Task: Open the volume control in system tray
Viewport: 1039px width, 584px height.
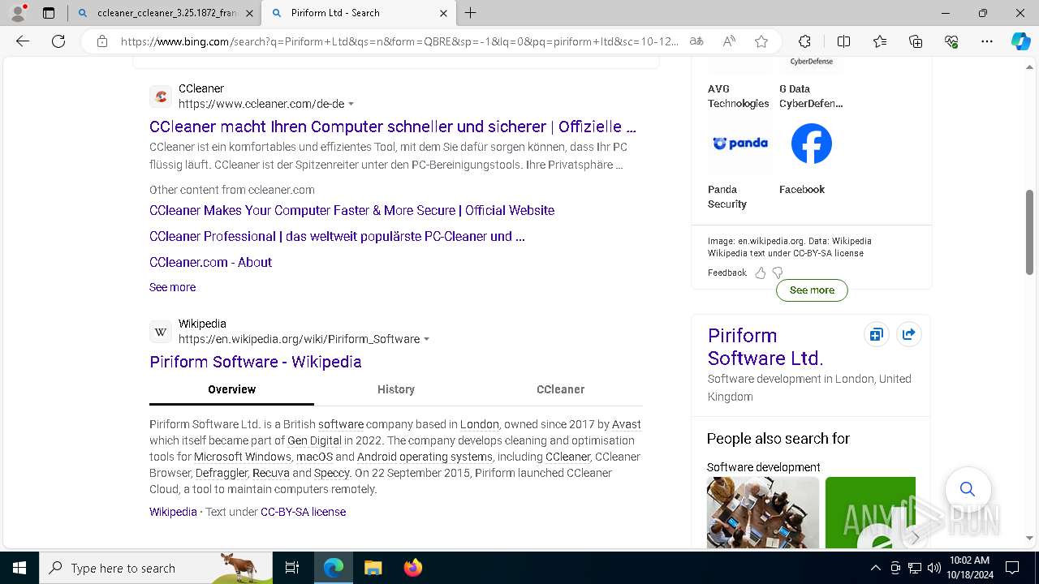Action: 934,568
